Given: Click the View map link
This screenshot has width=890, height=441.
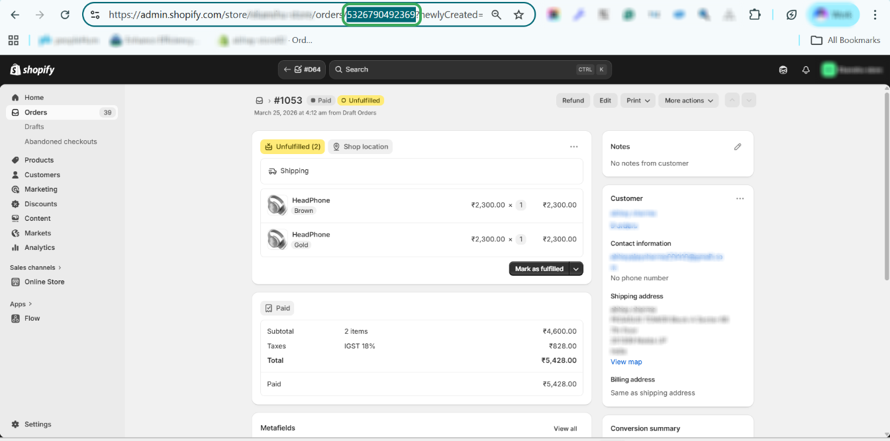Looking at the screenshot, I should [x=626, y=362].
